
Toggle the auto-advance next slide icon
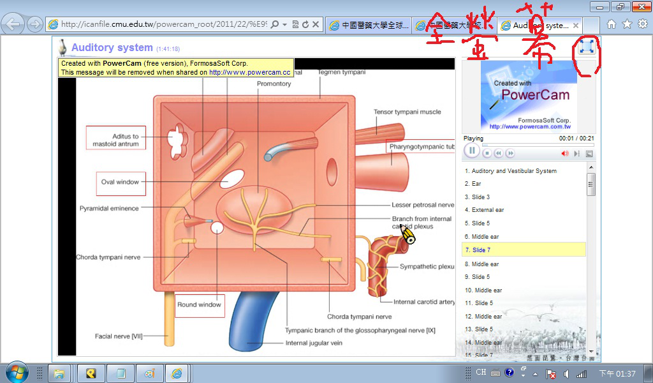[x=576, y=153]
